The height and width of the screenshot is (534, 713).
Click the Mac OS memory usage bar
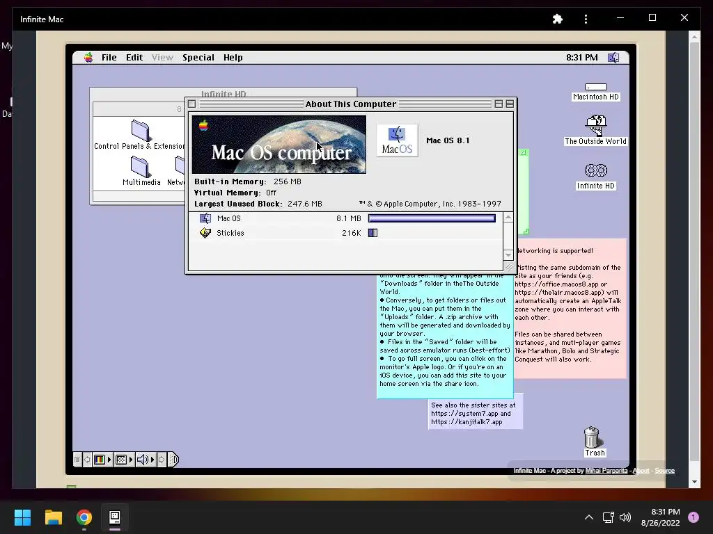(432, 218)
